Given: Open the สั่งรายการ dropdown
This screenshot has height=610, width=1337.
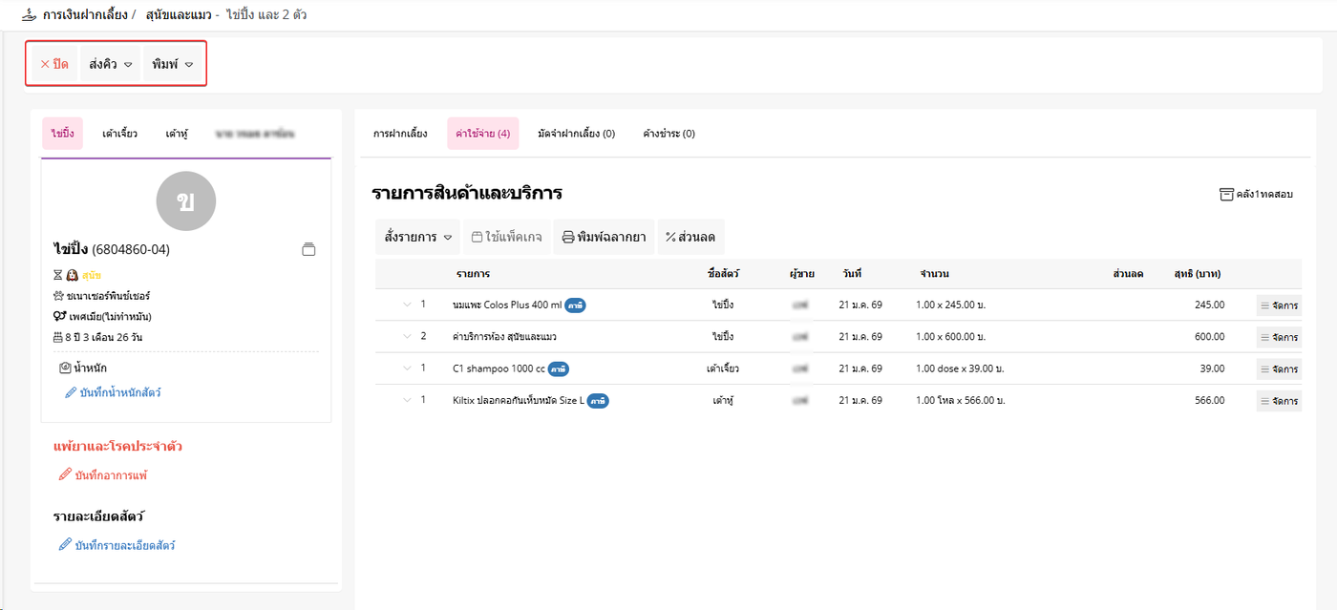Looking at the screenshot, I should pyautogui.click(x=417, y=237).
